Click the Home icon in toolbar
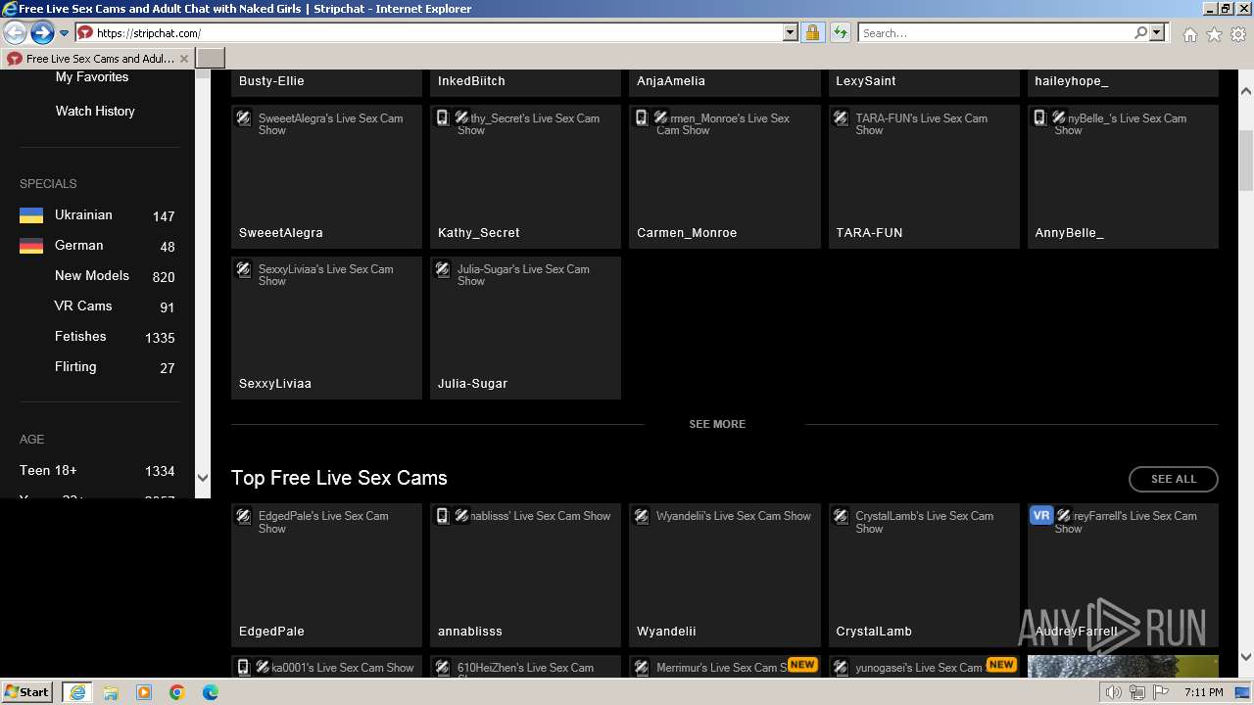1254x705 pixels. click(1189, 34)
